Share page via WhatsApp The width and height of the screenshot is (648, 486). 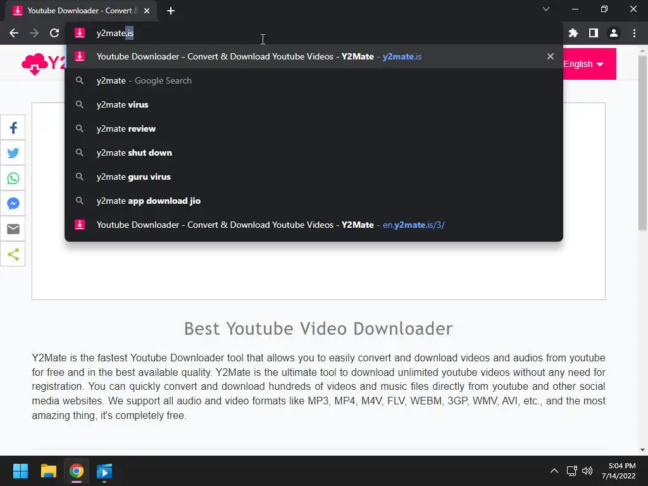(13, 178)
